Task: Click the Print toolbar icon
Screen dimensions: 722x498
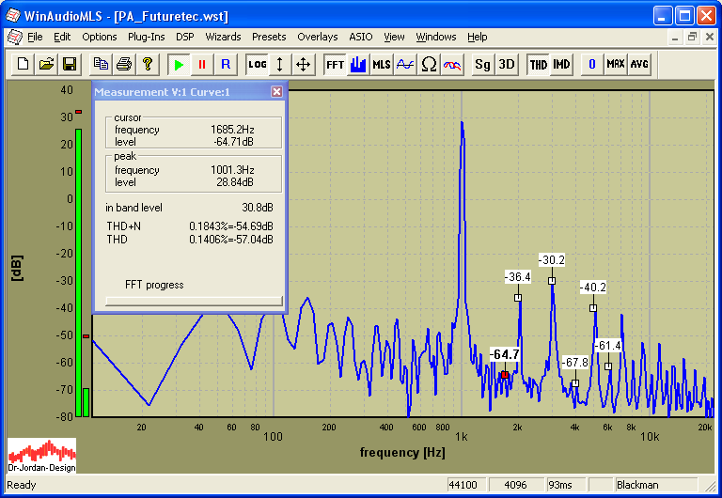Action: point(123,64)
